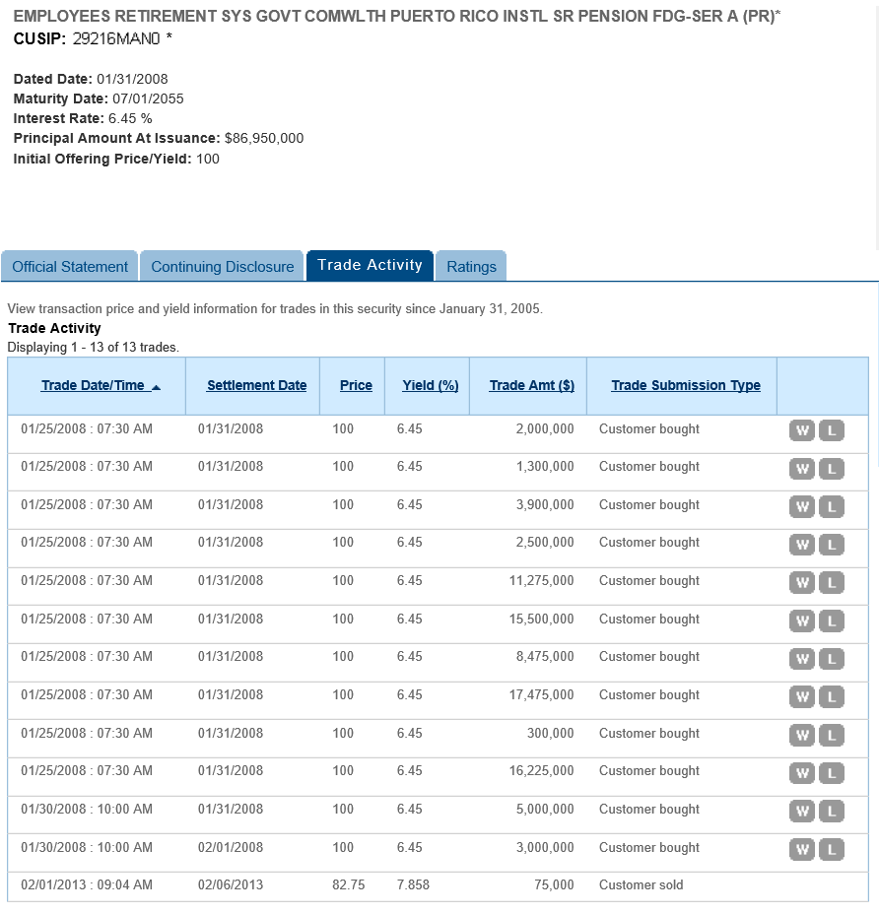The image size is (879, 914).
Task: Click the Customer sold cell
Action: [642, 884]
